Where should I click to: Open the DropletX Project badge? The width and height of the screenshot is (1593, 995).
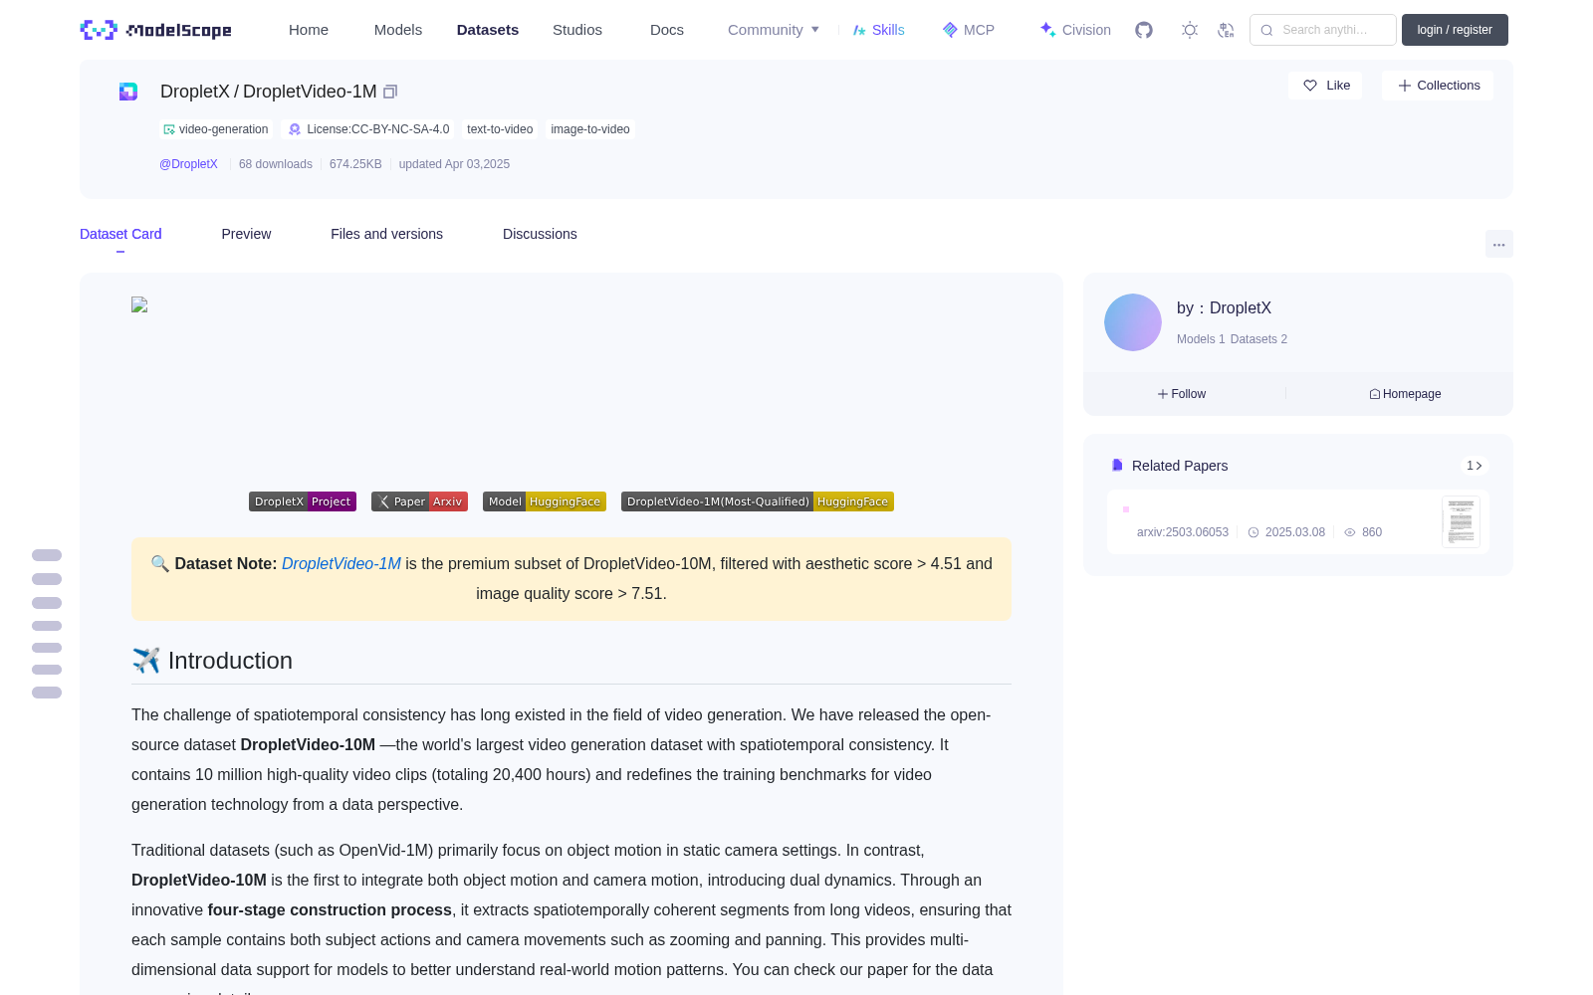point(303,501)
